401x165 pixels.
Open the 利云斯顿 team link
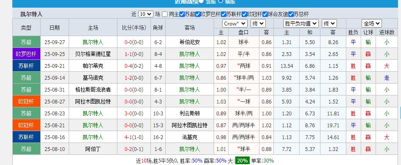[x=189, y=113]
